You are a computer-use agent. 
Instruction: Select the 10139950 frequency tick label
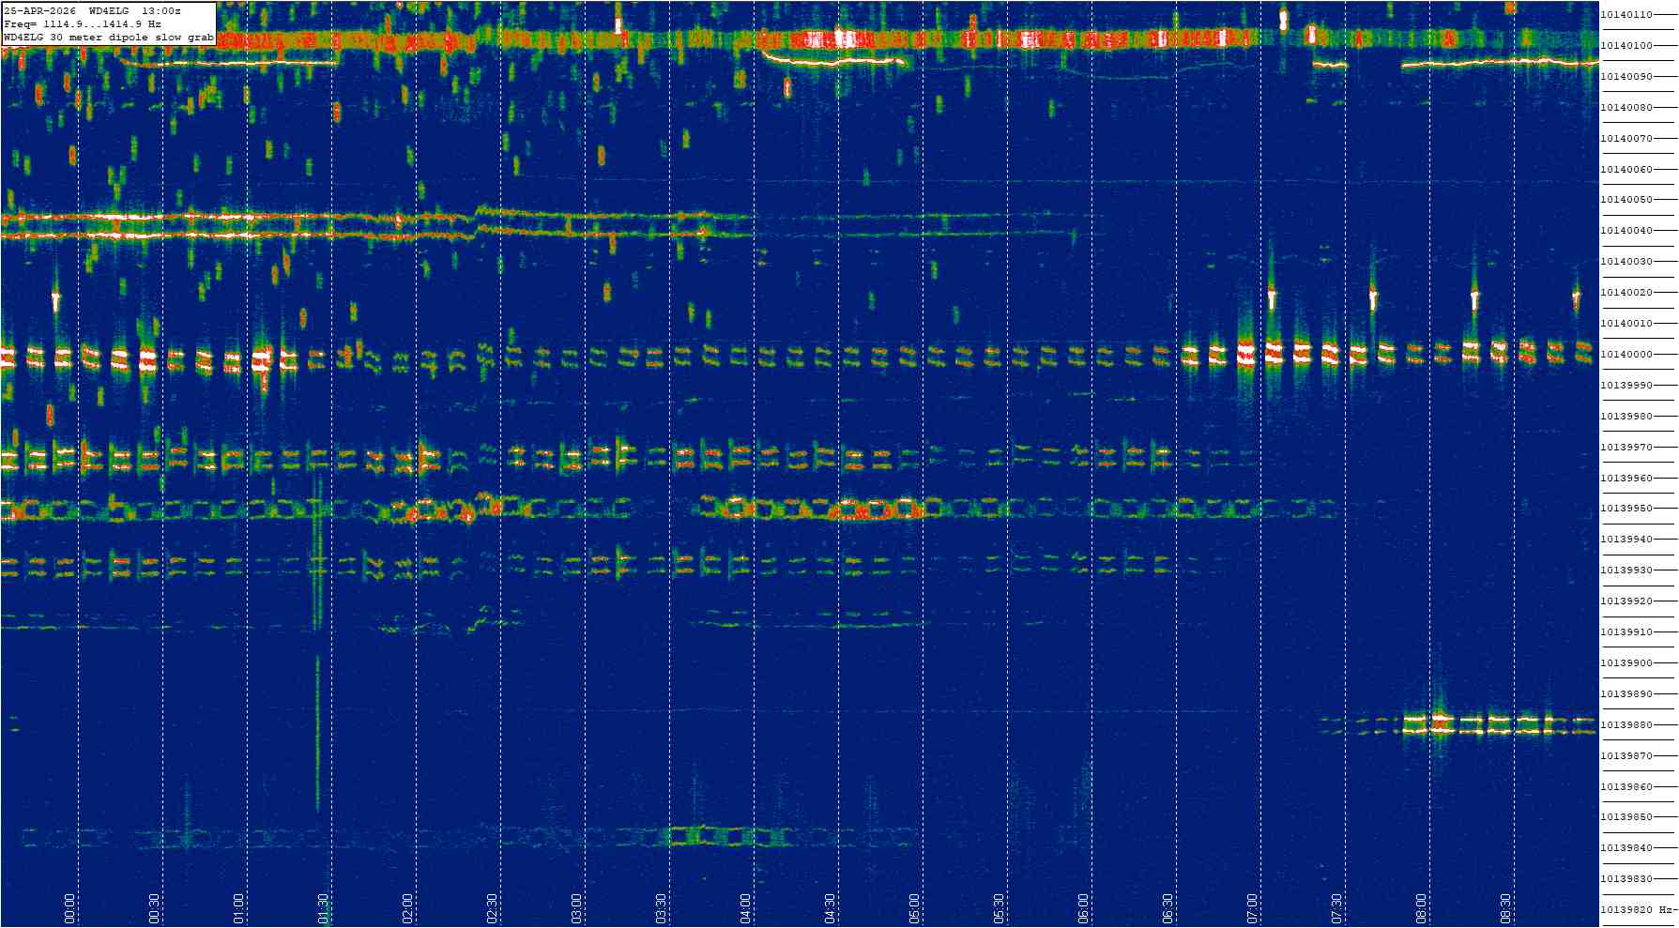(1626, 508)
